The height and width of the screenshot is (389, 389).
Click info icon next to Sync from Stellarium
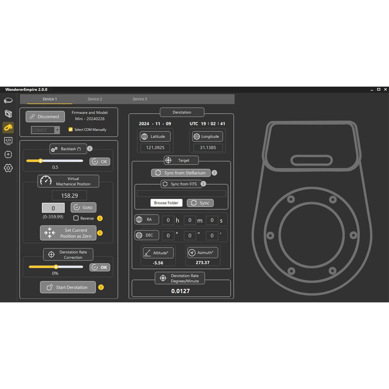(214, 173)
